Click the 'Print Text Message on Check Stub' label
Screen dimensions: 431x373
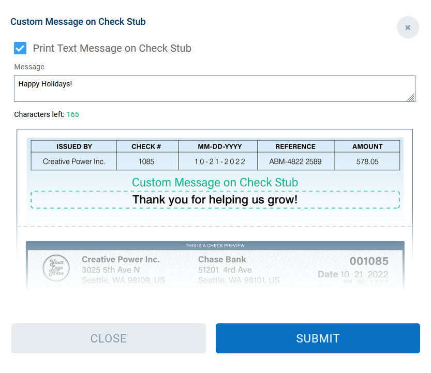[112, 48]
